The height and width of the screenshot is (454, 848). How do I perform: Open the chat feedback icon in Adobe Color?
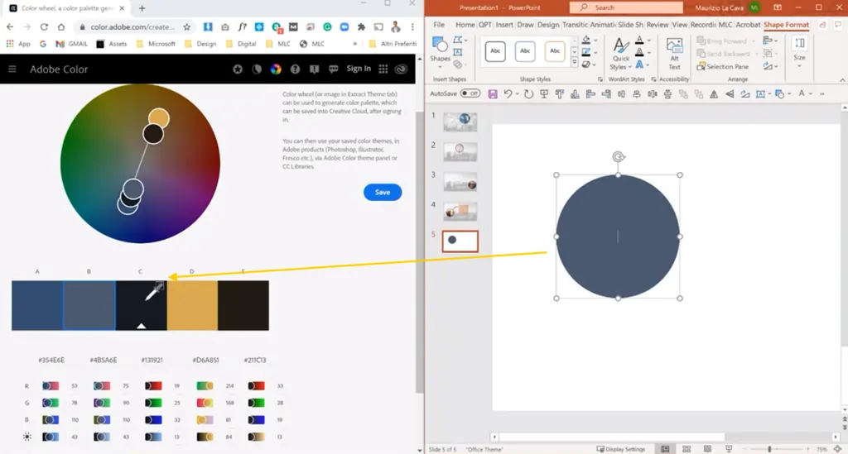tap(333, 69)
